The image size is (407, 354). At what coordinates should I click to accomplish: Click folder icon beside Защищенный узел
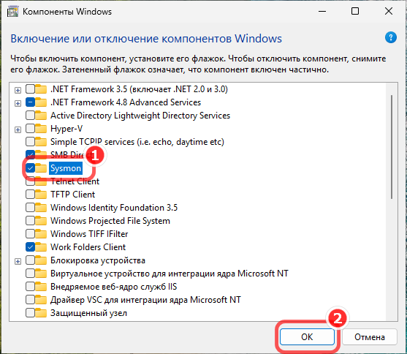pyautogui.click(x=41, y=312)
